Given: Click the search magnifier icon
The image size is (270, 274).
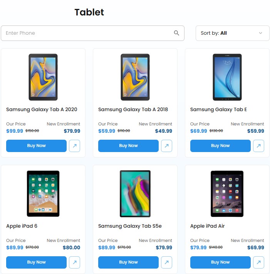Looking at the screenshot, I should [176, 33].
